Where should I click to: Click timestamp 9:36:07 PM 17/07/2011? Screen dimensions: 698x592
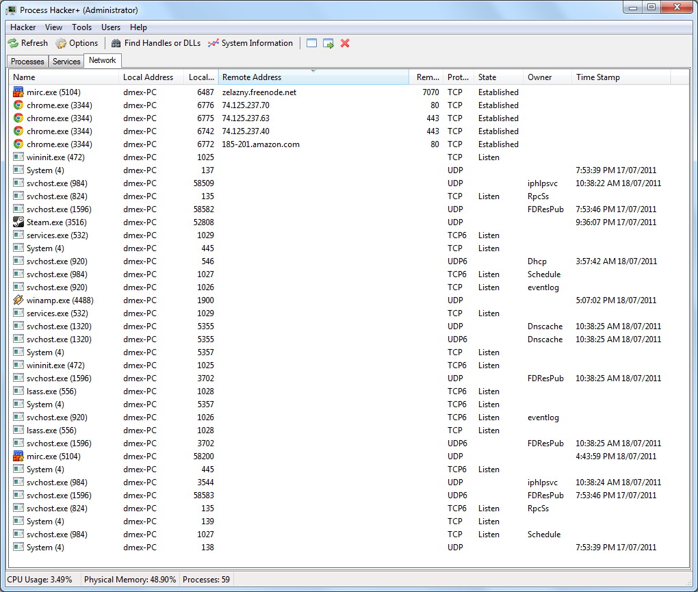616,222
